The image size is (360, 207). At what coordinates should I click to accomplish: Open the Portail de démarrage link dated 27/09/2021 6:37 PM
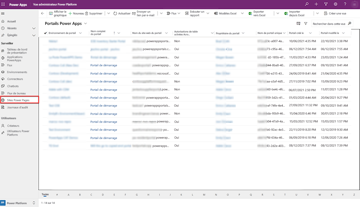104,65
